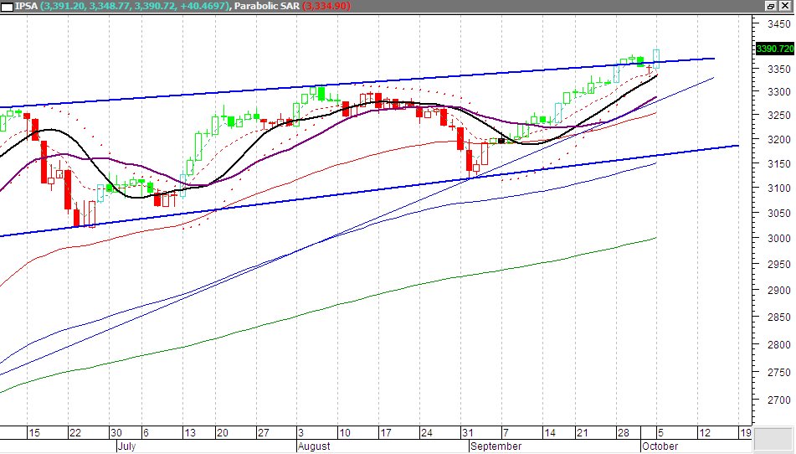
Task: Click the 2700 price axis label
Action: [778, 400]
